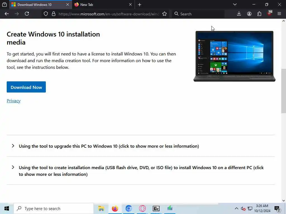Image resolution: width=286 pixels, height=214 pixels.
Task: Click the browser Search box
Action: tap(199, 14)
